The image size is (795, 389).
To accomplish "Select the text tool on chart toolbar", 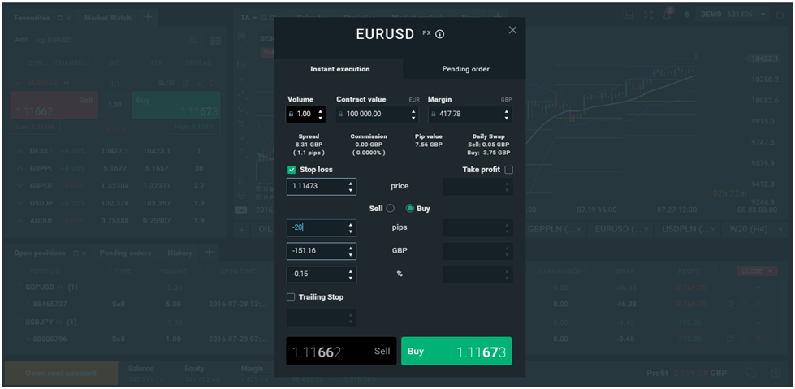I will tap(242, 152).
